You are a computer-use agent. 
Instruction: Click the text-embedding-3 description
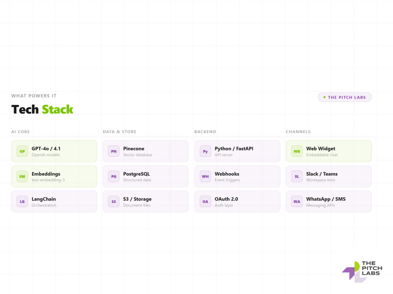pos(48,180)
